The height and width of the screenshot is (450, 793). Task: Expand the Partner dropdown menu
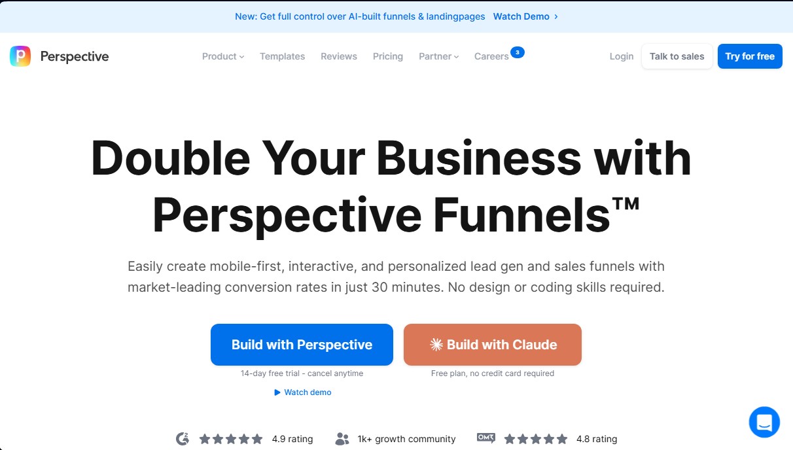click(x=439, y=56)
